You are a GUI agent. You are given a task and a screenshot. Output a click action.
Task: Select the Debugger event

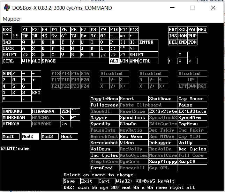pyautogui.click(x=163, y=143)
